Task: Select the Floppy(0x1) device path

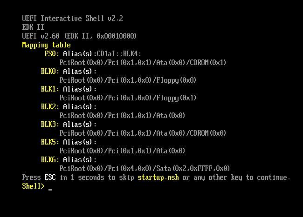Action: 128,98
